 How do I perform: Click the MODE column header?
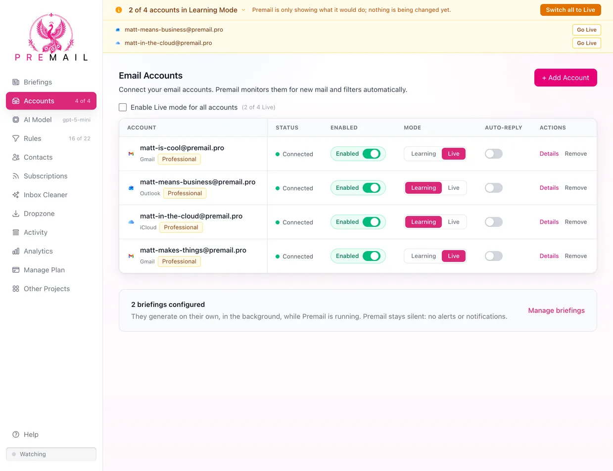412,128
